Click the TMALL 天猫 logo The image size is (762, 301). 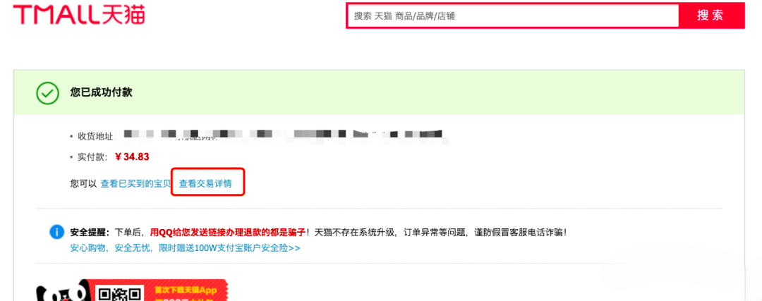click(x=79, y=15)
